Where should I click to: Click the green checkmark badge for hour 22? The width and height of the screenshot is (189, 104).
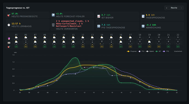(178, 47)
